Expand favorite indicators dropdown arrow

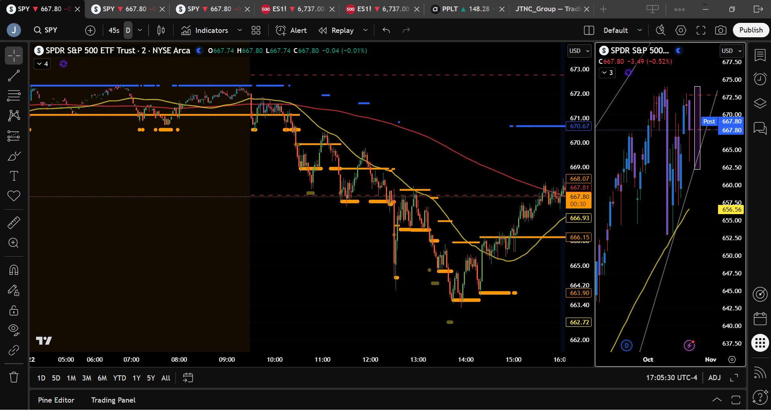pos(240,30)
